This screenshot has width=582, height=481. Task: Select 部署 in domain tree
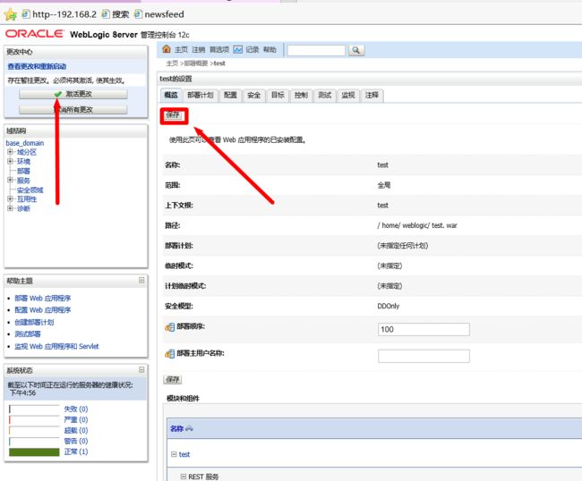(x=23, y=171)
